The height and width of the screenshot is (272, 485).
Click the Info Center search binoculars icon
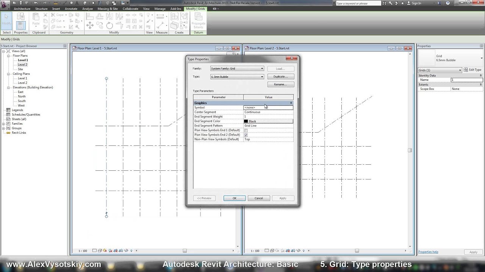pyautogui.click(x=385, y=3)
